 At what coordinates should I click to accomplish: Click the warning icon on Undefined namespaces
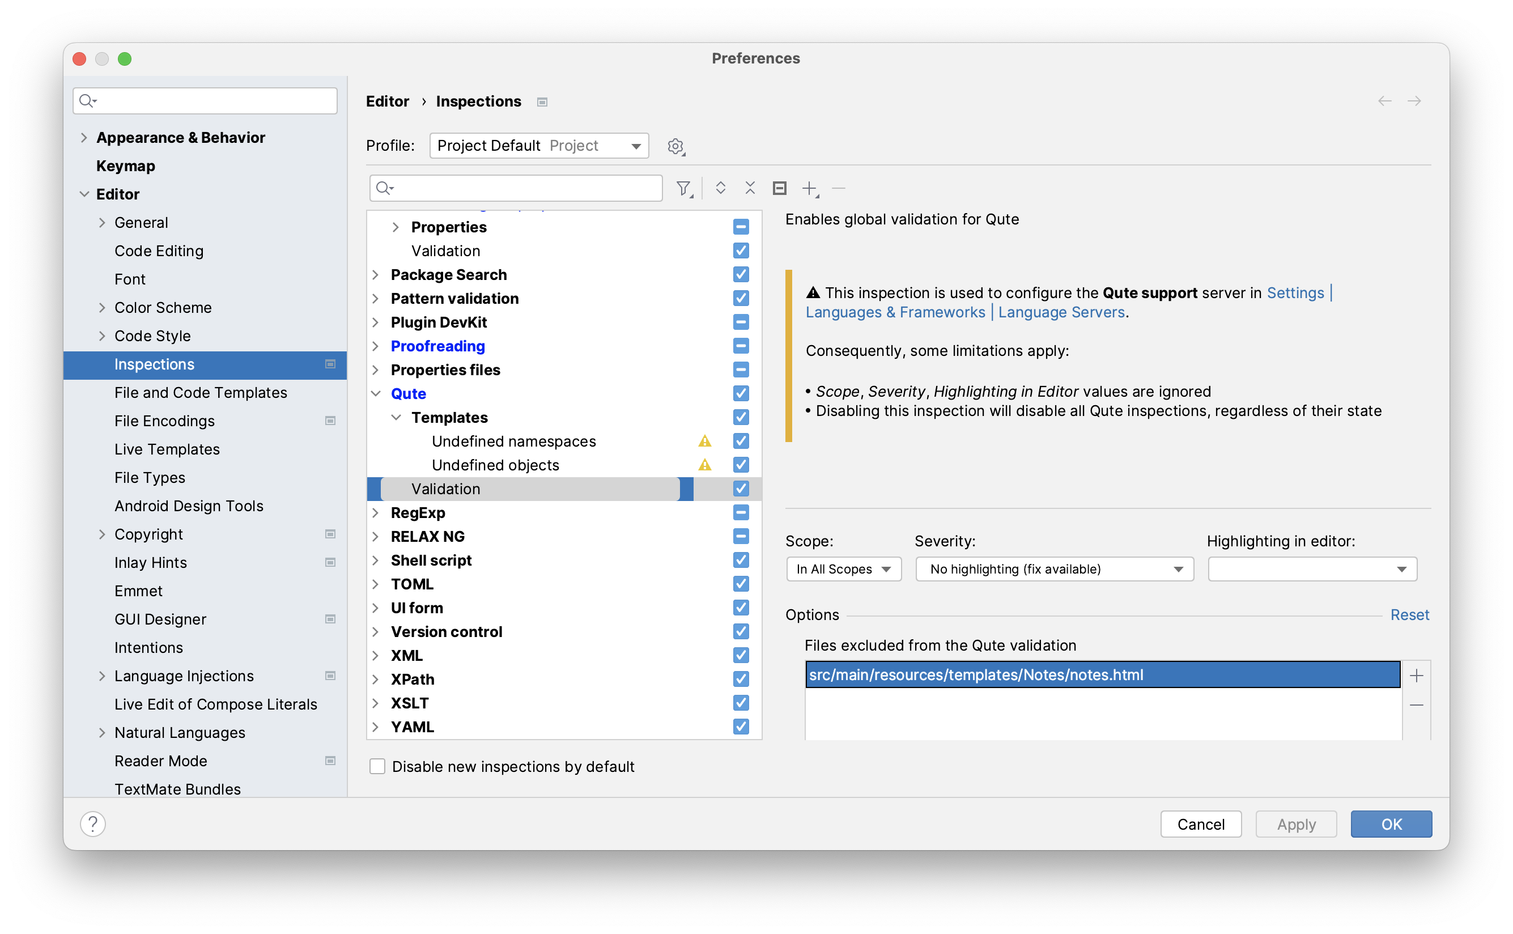tap(704, 441)
